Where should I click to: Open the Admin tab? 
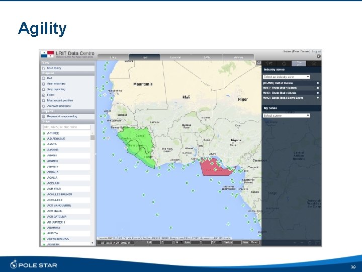pyautogui.click(x=238, y=57)
